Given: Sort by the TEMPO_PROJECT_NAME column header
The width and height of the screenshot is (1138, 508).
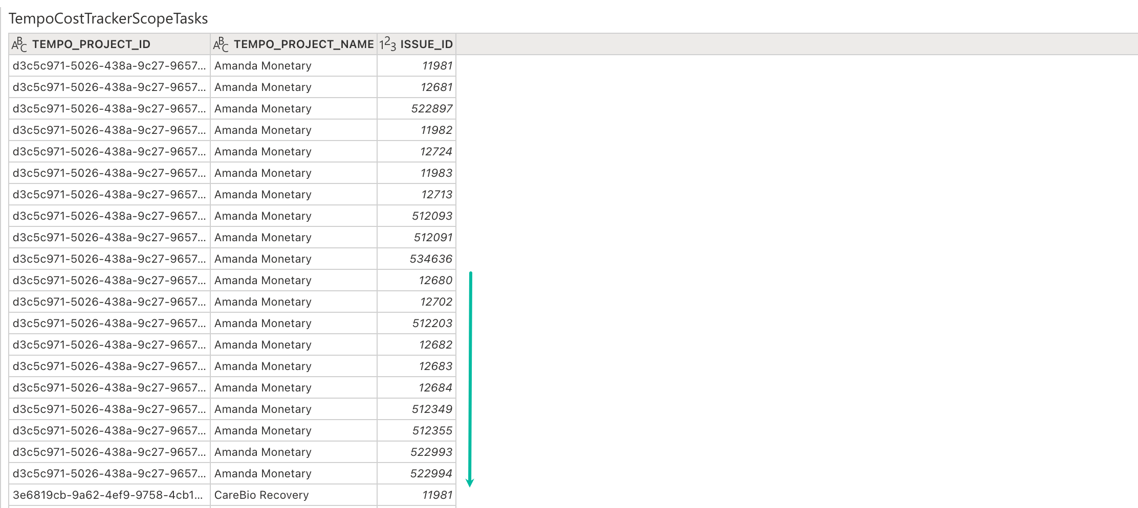Looking at the screenshot, I should [x=304, y=44].
